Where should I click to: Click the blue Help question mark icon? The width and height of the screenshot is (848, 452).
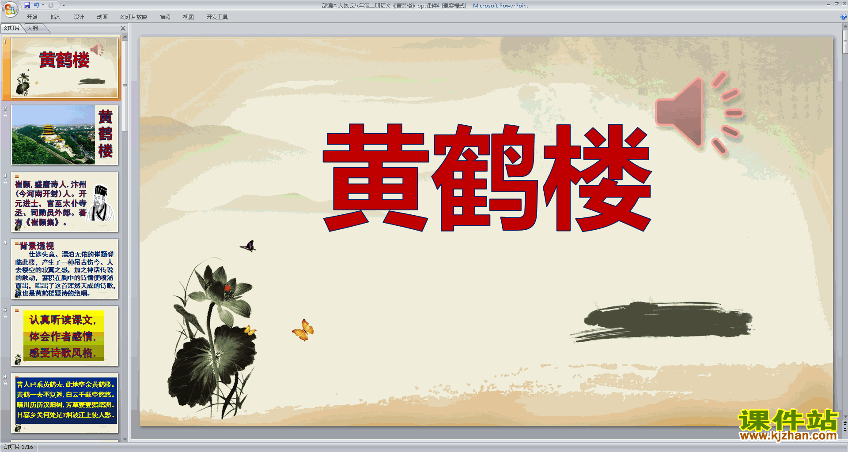pyautogui.click(x=844, y=17)
